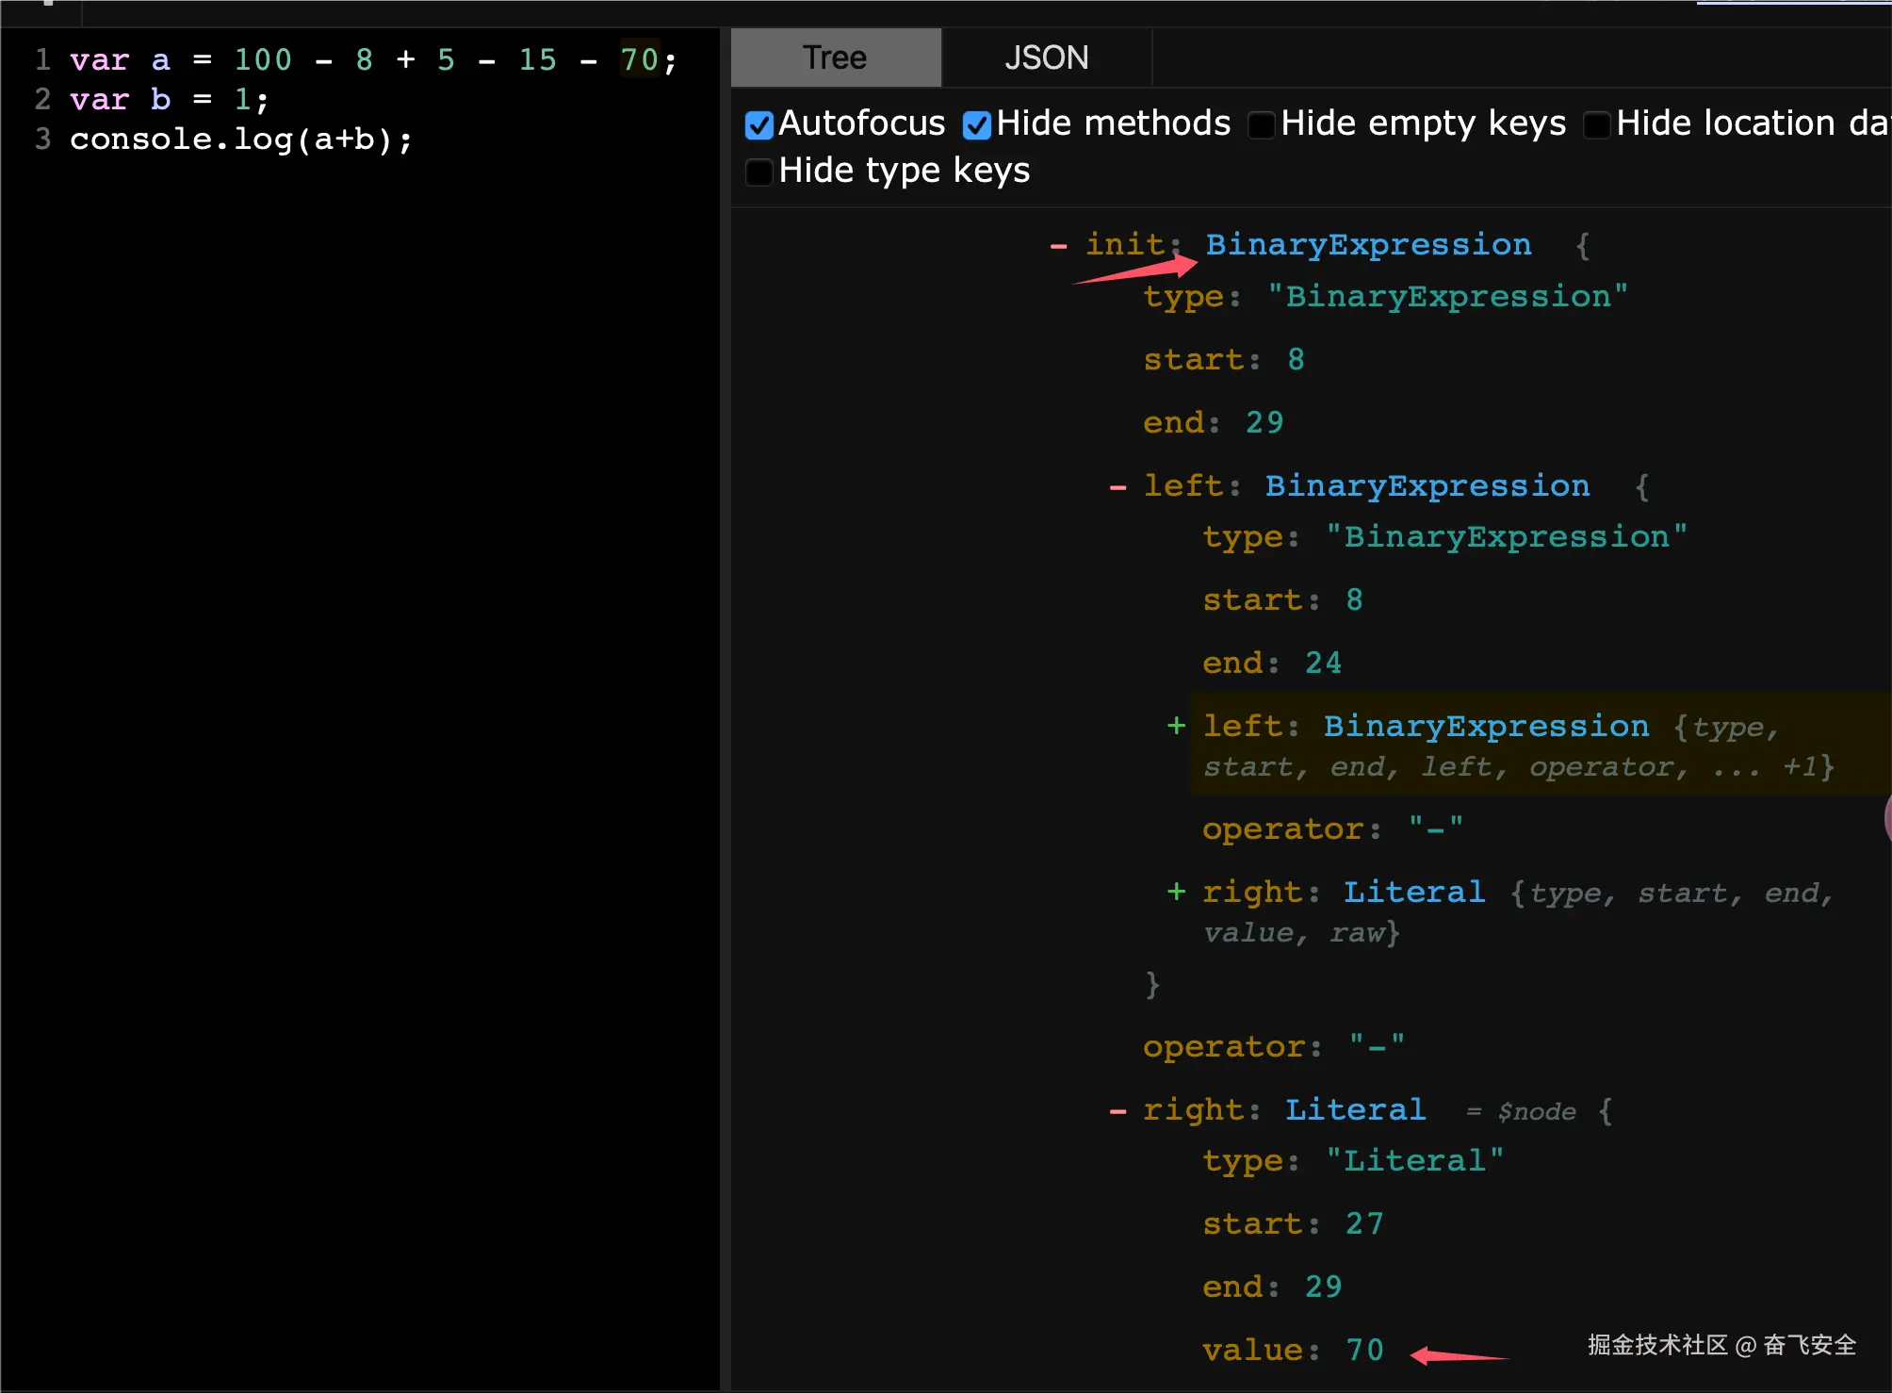Screen dimensions: 1892x1393
Task: Uncheck Hide methods option
Action: (977, 124)
